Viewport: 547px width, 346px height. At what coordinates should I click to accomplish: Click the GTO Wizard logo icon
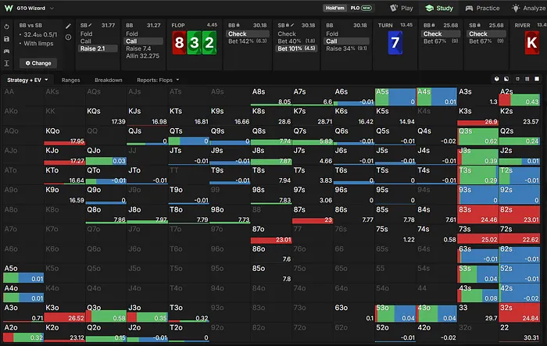[x=9, y=8]
